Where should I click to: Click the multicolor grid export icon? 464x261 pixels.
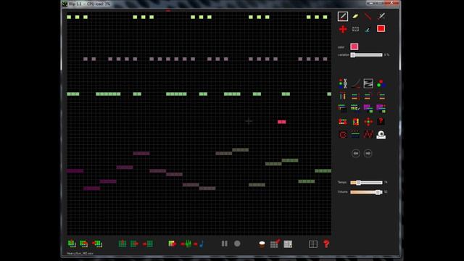[x=173, y=244]
